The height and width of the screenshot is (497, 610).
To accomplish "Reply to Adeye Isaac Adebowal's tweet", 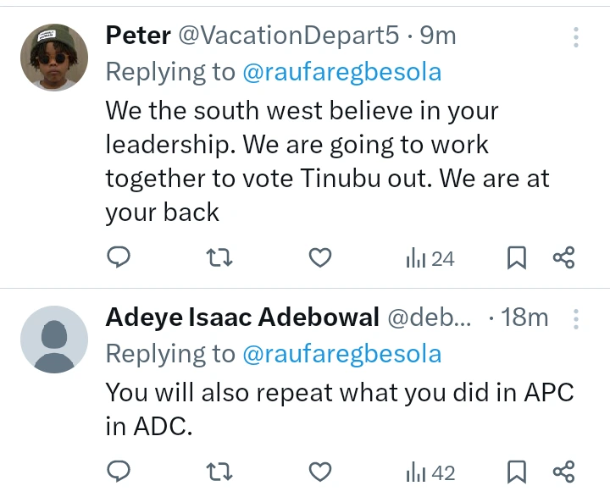I will pyautogui.click(x=119, y=471).
